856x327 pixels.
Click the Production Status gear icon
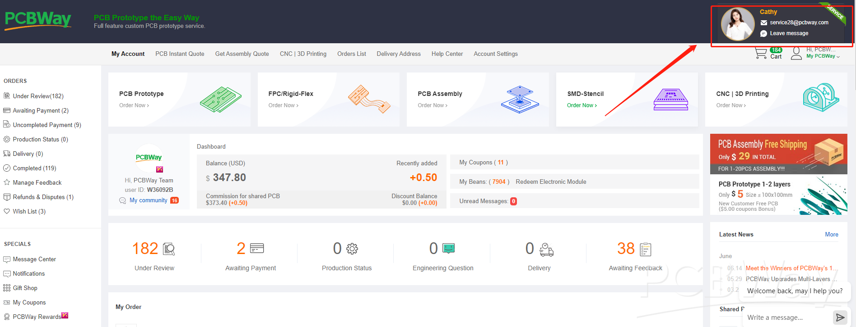click(352, 249)
